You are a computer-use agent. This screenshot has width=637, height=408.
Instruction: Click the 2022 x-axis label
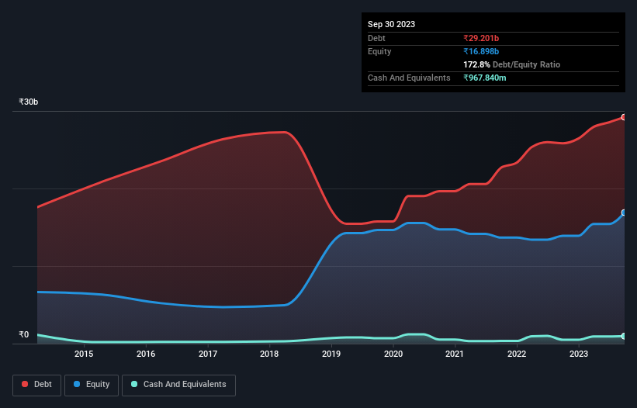517,354
